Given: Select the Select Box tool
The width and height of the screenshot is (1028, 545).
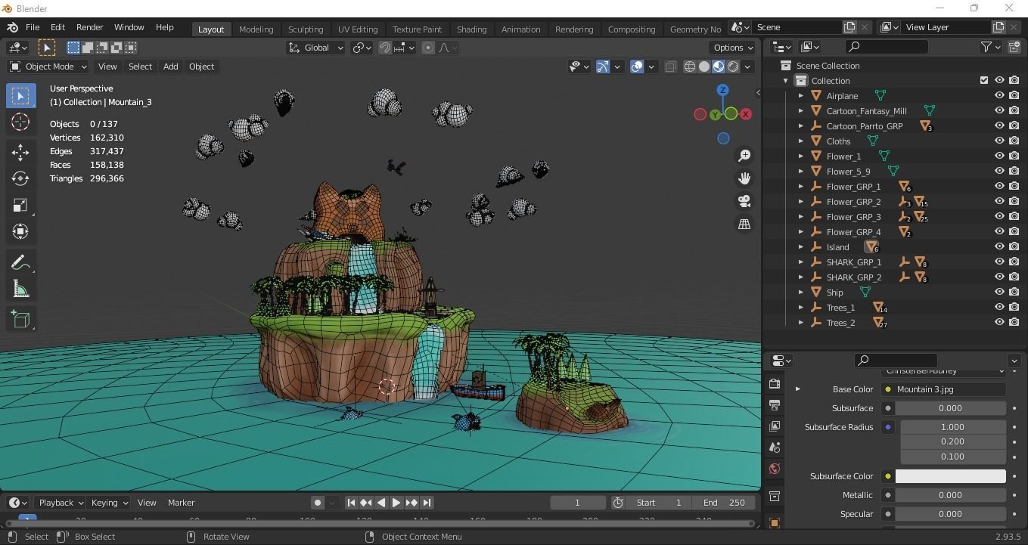Looking at the screenshot, I should (20, 96).
